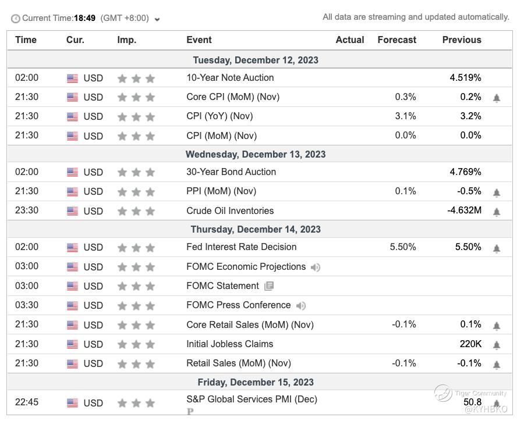Viewport: 517px width, 421px height.
Task: Click the 30-Year Bond Auction event
Action: coord(231,172)
